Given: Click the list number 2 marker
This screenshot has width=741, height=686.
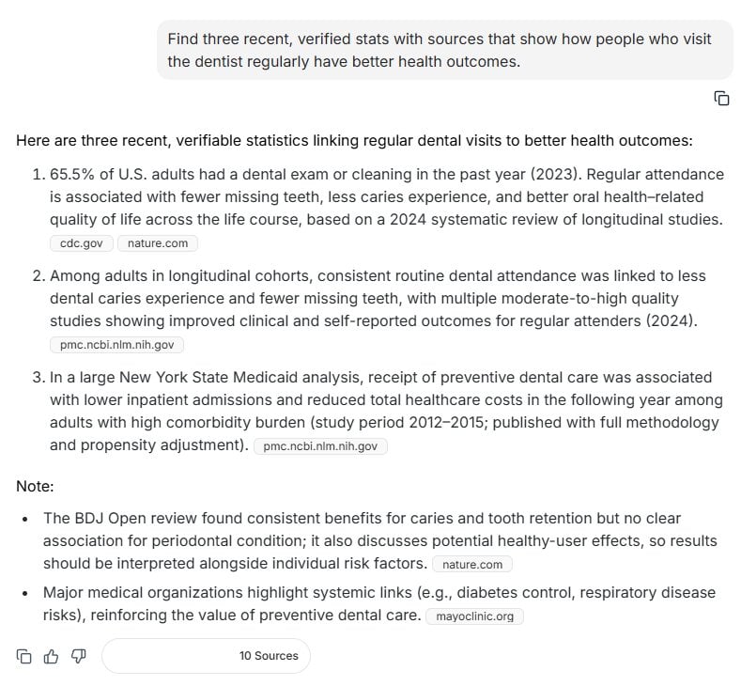Looking at the screenshot, I should [39, 275].
